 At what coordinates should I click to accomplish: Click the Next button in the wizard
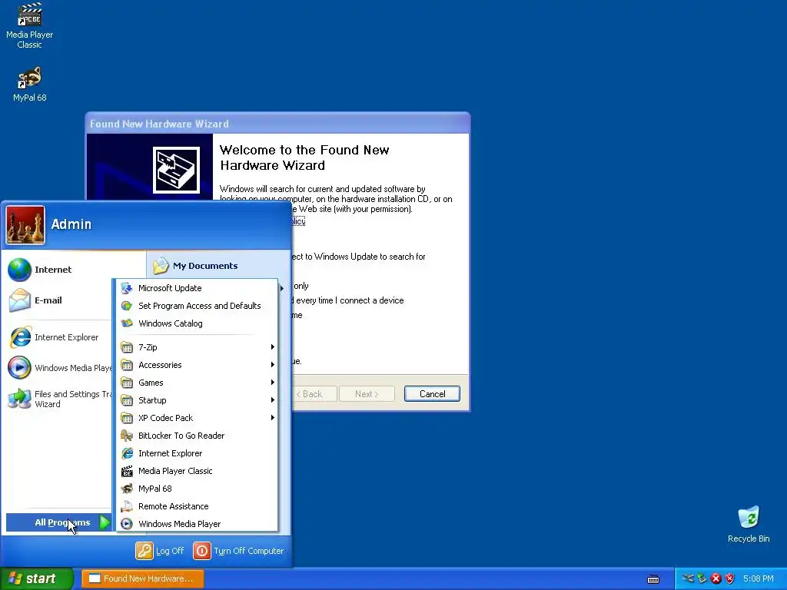(x=367, y=394)
